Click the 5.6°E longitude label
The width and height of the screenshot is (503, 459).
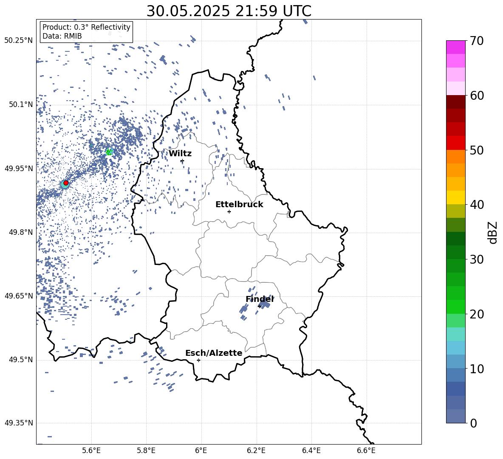[x=91, y=451]
